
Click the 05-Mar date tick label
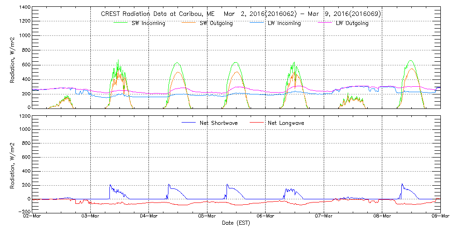tap(207, 216)
